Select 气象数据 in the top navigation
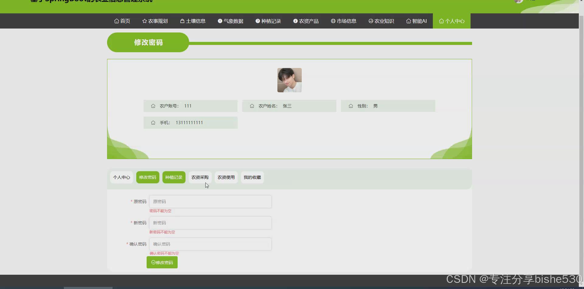Viewport: 584px width, 289px height. [x=230, y=21]
